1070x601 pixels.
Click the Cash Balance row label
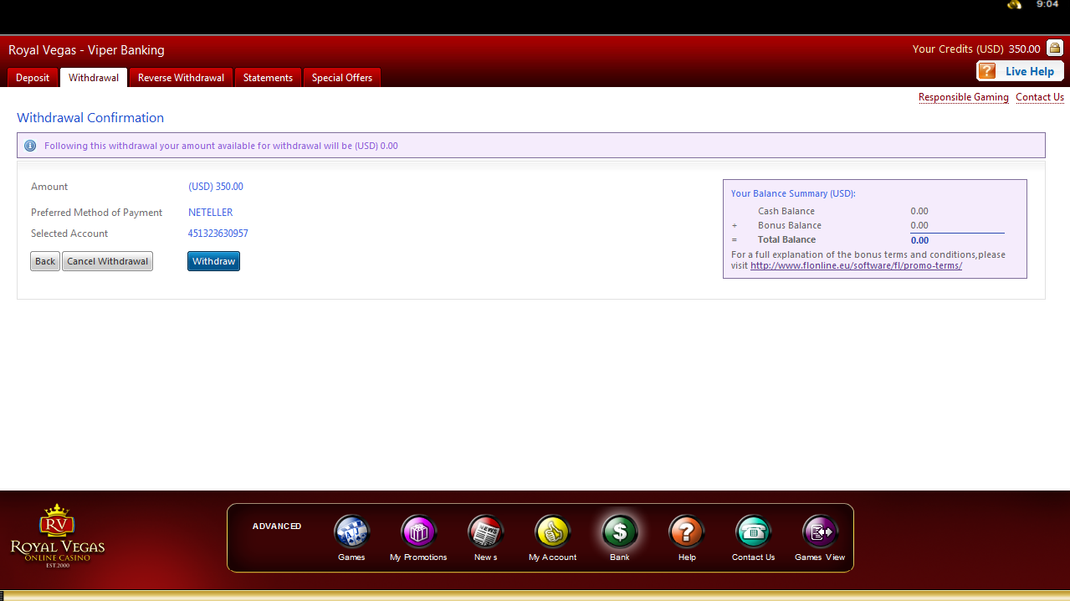tap(786, 211)
